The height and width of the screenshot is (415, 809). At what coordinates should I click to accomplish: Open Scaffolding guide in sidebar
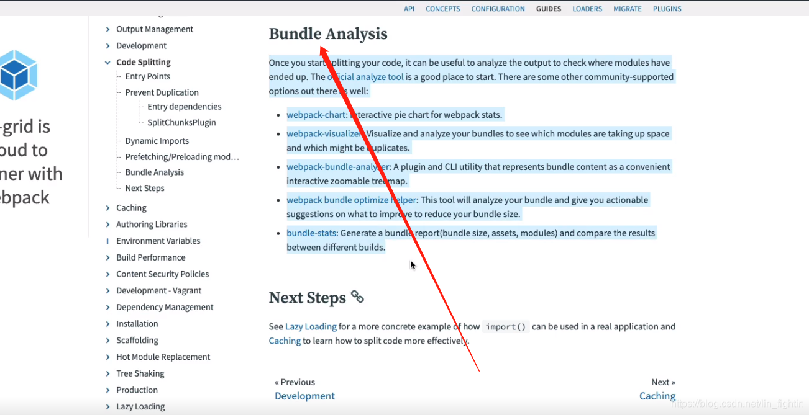coord(137,341)
